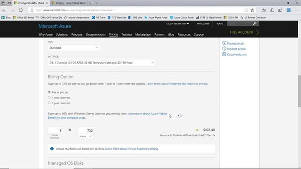Add page to favorites star icon
This screenshot has width=301, height=169.
pyautogui.click(x=252, y=10)
